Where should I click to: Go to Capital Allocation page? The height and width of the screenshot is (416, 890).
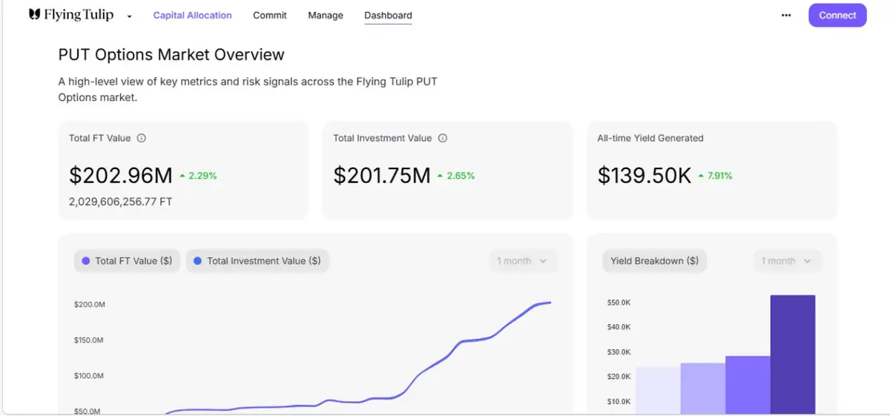click(192, 15)
